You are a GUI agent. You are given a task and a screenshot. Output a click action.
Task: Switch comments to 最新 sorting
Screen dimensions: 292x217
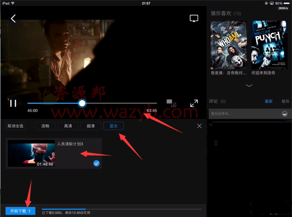[269, 101]
